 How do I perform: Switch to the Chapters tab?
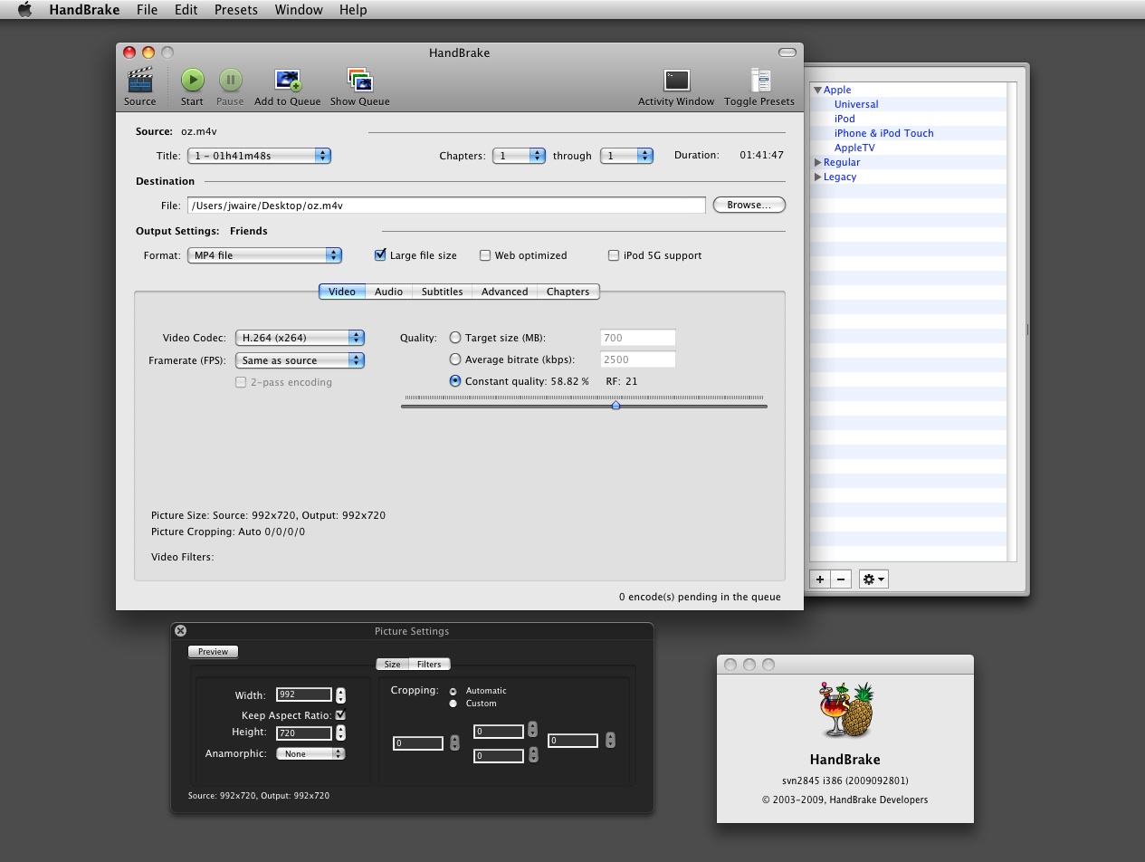tap(568, 292)
